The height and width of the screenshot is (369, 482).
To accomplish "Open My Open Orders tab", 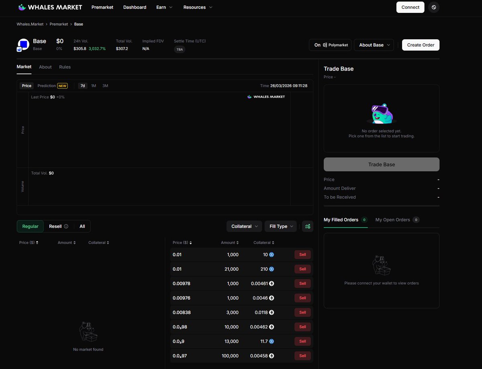I will (397, 220).
